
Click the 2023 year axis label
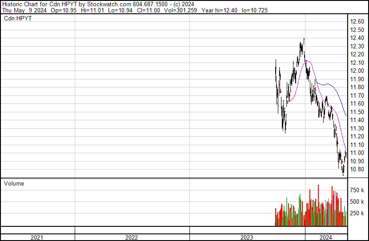tap(247, 237)
